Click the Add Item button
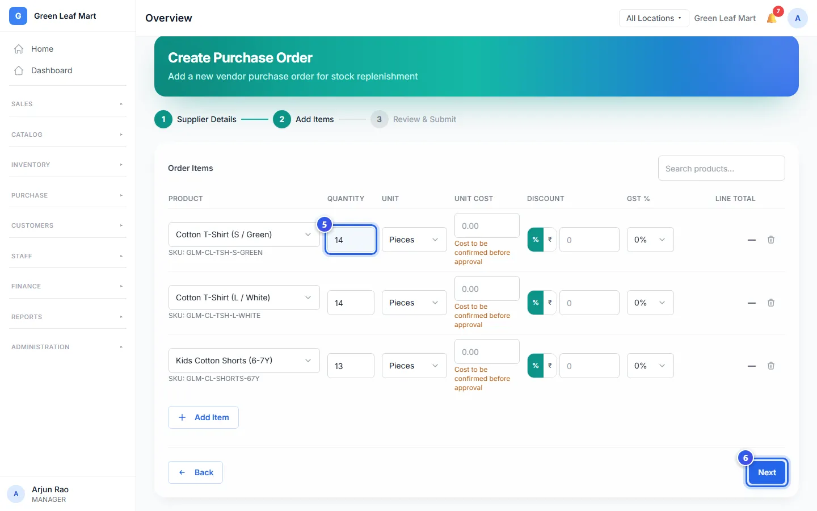 point(203,417)
